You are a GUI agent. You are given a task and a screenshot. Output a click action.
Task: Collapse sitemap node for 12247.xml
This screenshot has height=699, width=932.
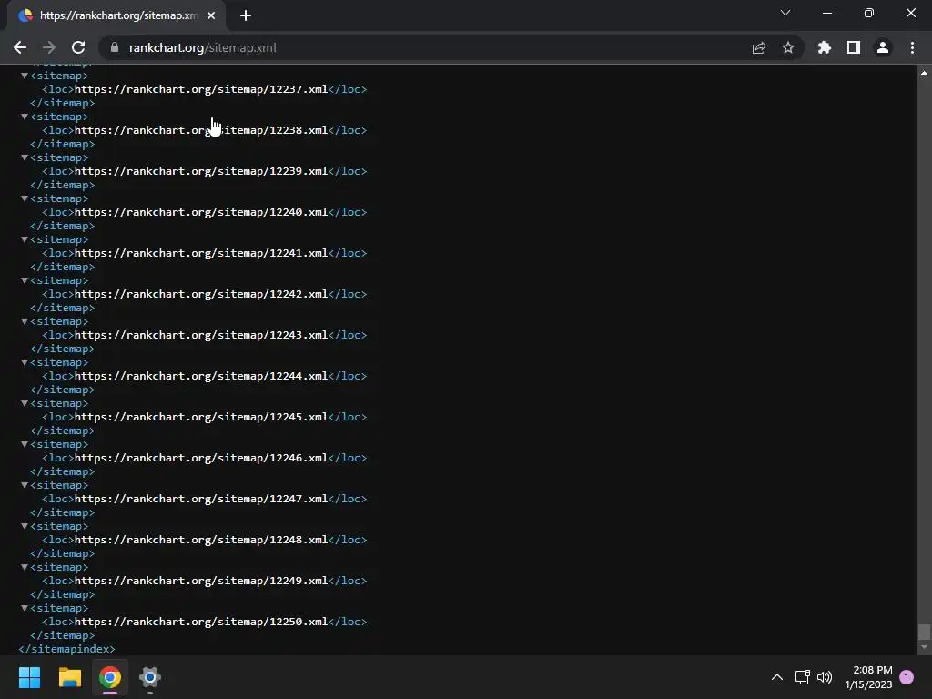click(x=25, y=486)
